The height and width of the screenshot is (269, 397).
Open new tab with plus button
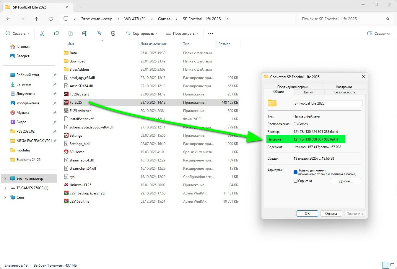tap(80, 7)
